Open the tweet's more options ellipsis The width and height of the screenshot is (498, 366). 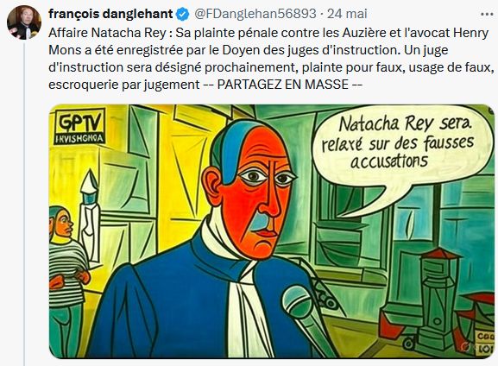(486, 15)
